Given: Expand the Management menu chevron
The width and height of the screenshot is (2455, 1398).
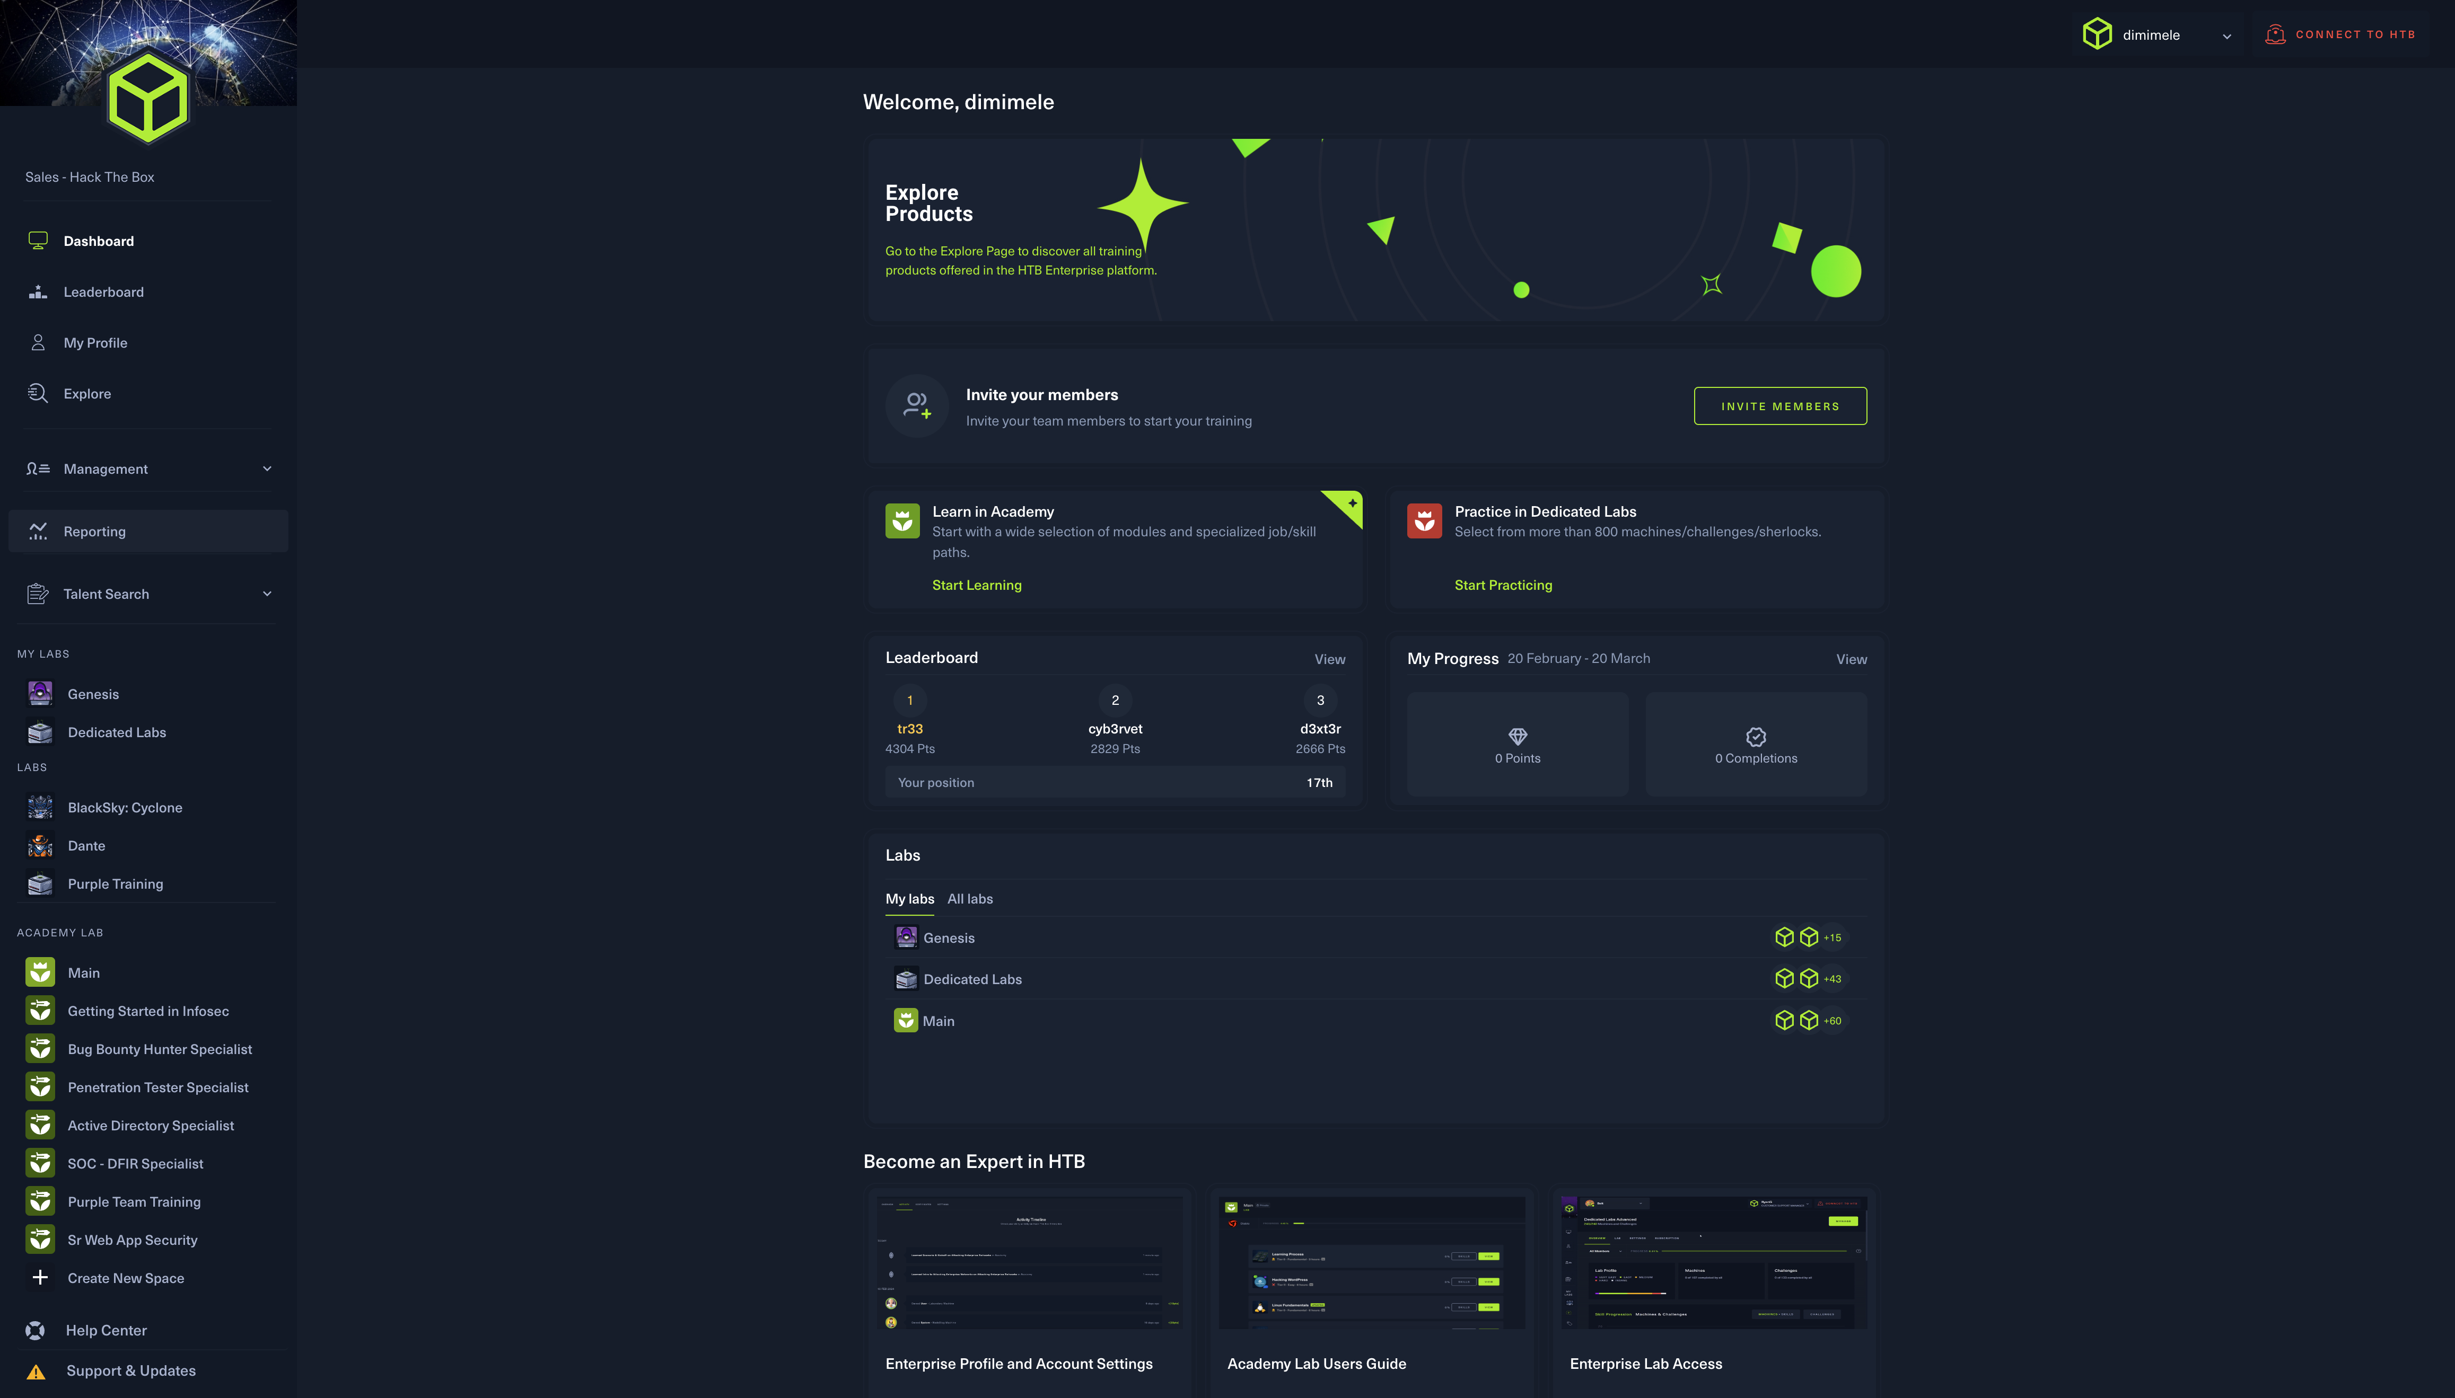Looking at the screenshot, I should [267, 468].
